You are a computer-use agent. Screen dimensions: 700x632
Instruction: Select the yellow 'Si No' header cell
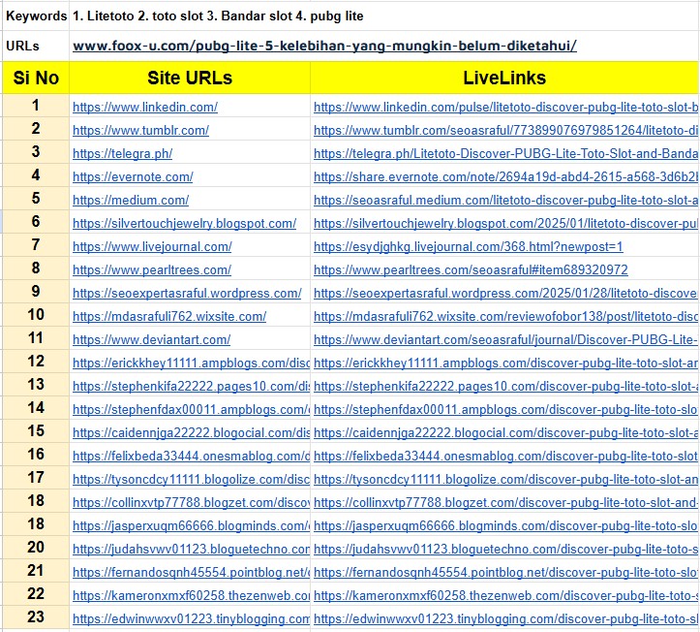coord(36,78)
